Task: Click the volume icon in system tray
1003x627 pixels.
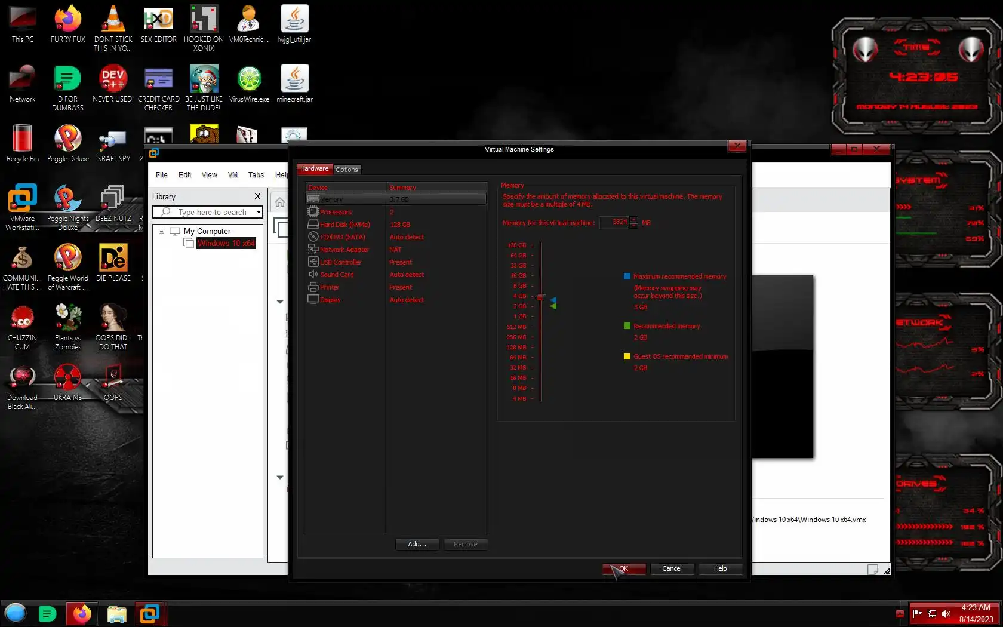Action: [x=946, y=613]
